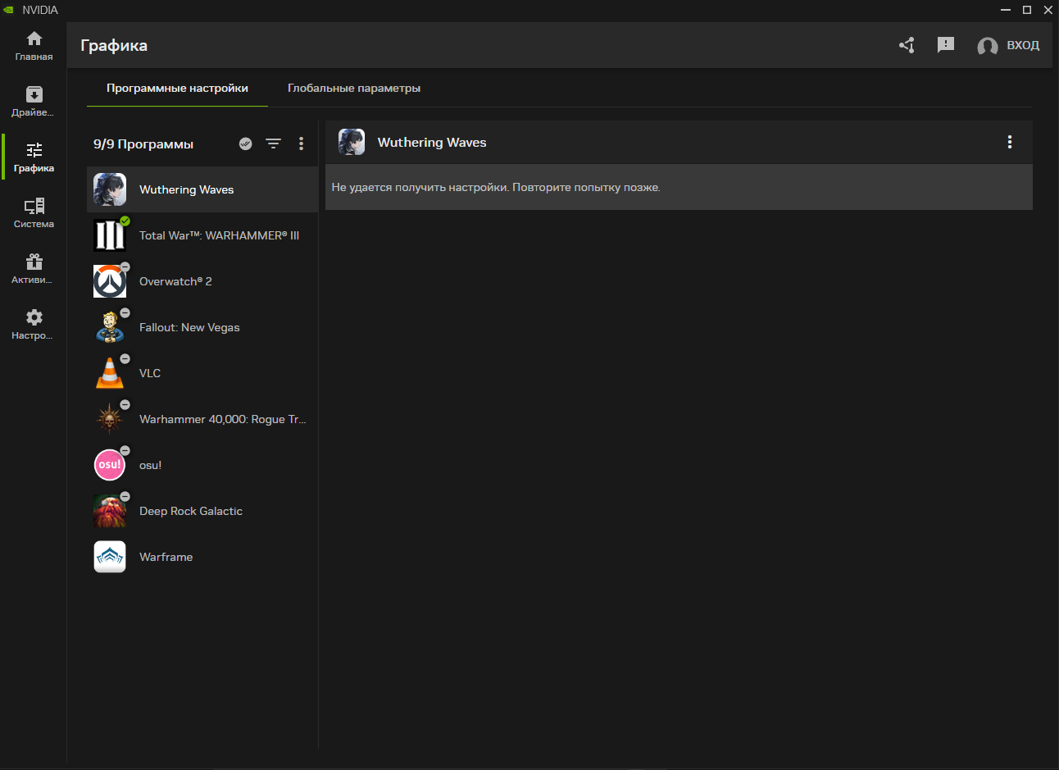Viewport: 1059px width, 770px height.
Task: Click the user avatar icon
Action: pyautogui.click(x=988, y=46)
